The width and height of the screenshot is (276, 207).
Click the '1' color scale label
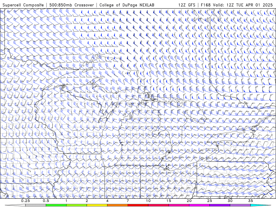(66, 201)
